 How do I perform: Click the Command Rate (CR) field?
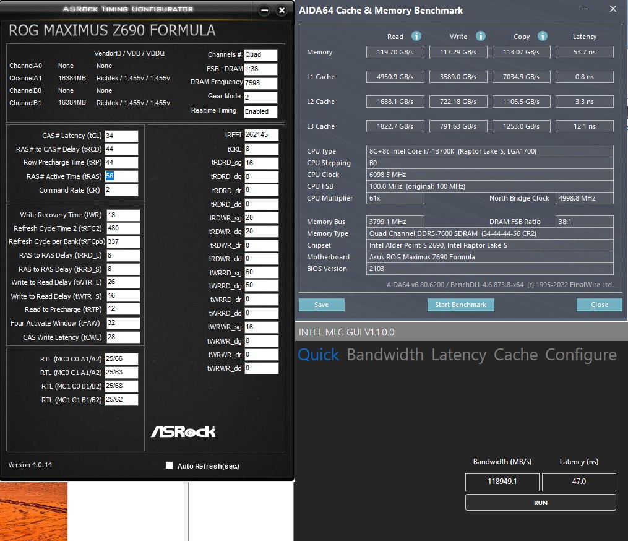pyautogui.click(x=121, y=190)
